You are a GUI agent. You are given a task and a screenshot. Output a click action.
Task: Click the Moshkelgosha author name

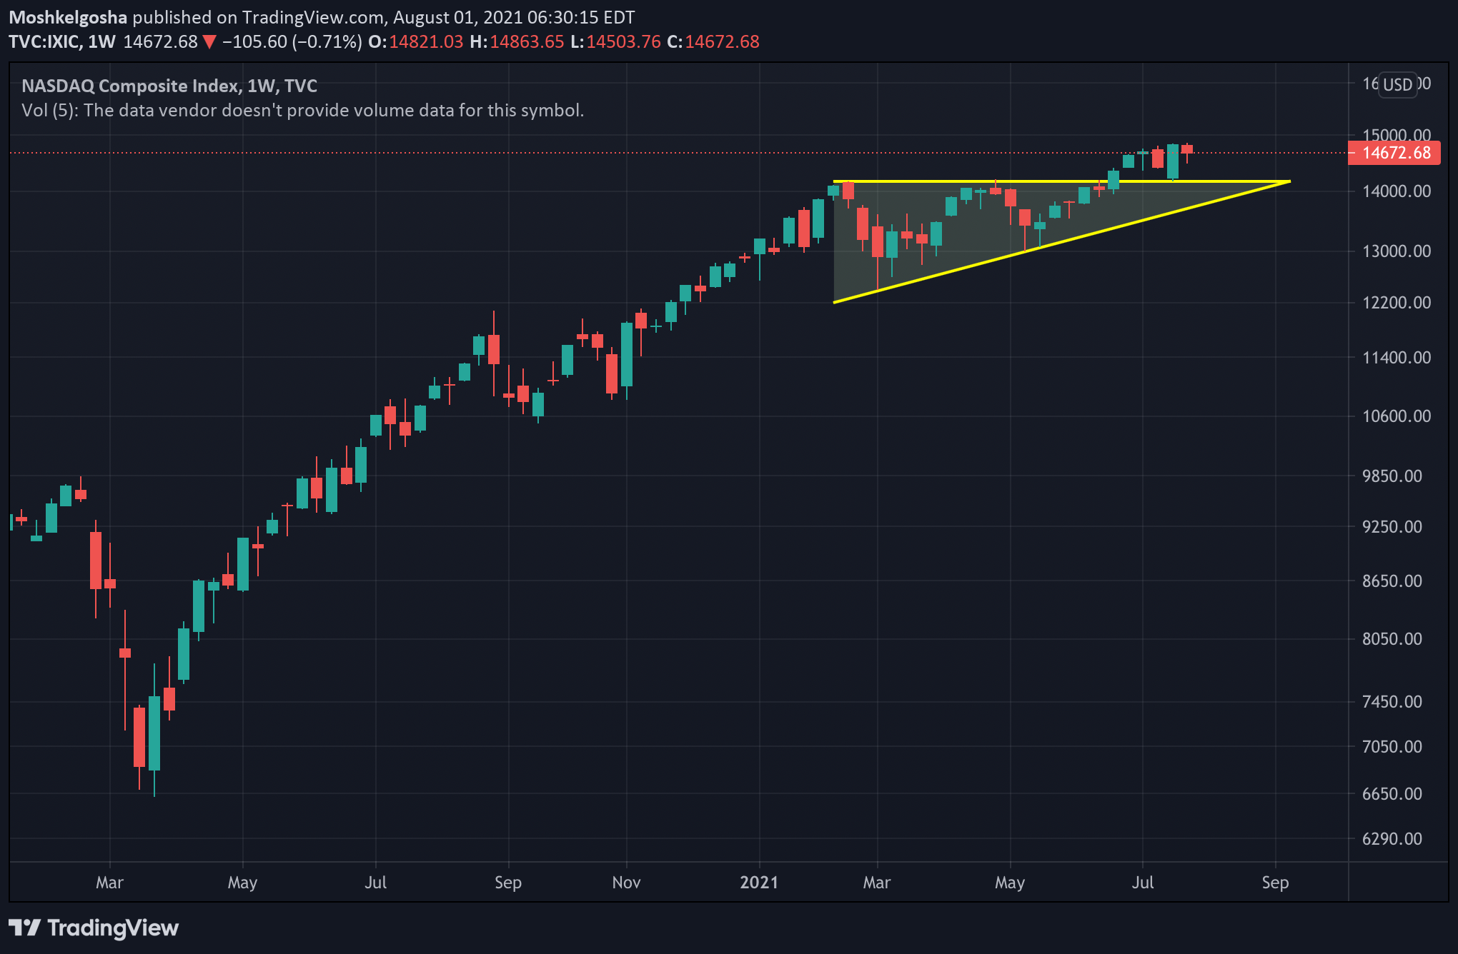pos(68,17)
